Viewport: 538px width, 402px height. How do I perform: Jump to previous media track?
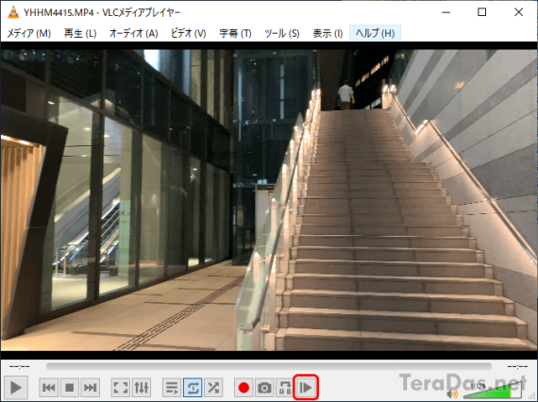pyautogui.click(x=49, y=388)
